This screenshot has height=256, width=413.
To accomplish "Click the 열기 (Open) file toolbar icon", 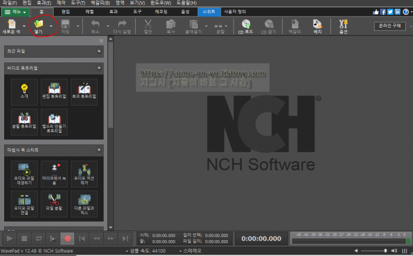I will click(39, 25).
